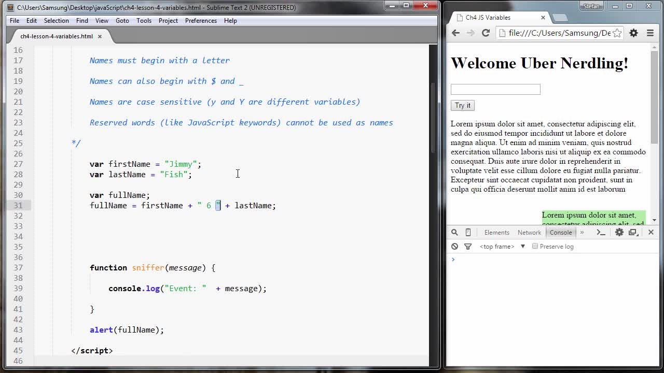Go back in Chrome browser

(455, 33)
